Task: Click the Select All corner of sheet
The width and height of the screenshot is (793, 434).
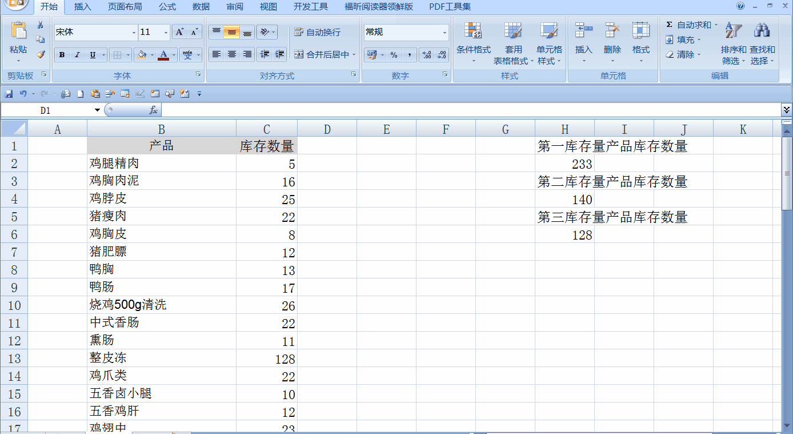Action: [x=14, y=129]
